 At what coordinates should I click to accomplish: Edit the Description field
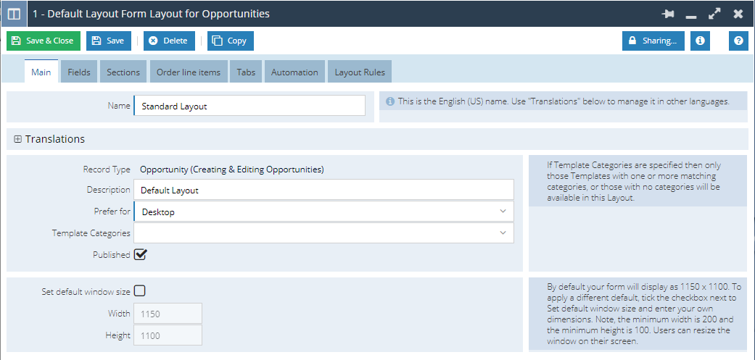323,190
